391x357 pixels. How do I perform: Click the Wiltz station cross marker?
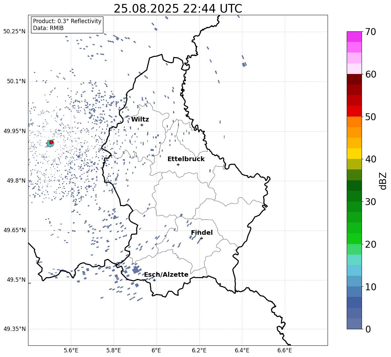(142, 125)
